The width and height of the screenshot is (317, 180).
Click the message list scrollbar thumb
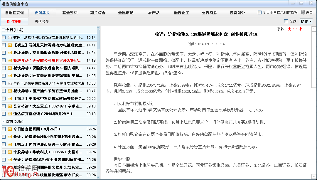click(x=98, y=39)
